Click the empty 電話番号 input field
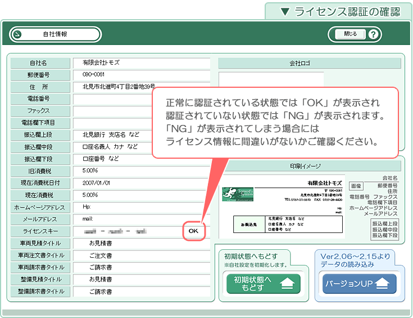Viewport: 413px width, 318px height. [x=113, y=99]
